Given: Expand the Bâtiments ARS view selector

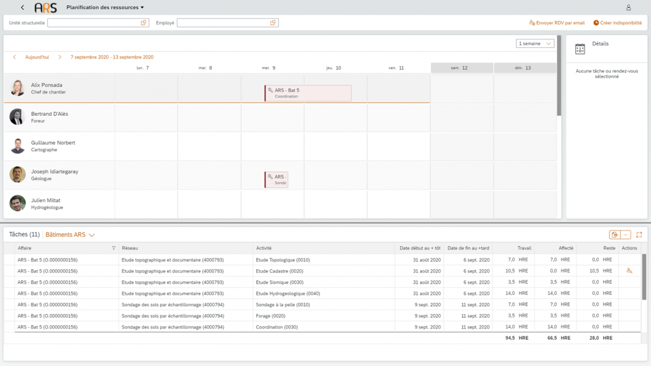Looking at the screenshot, I should [70, 235].
